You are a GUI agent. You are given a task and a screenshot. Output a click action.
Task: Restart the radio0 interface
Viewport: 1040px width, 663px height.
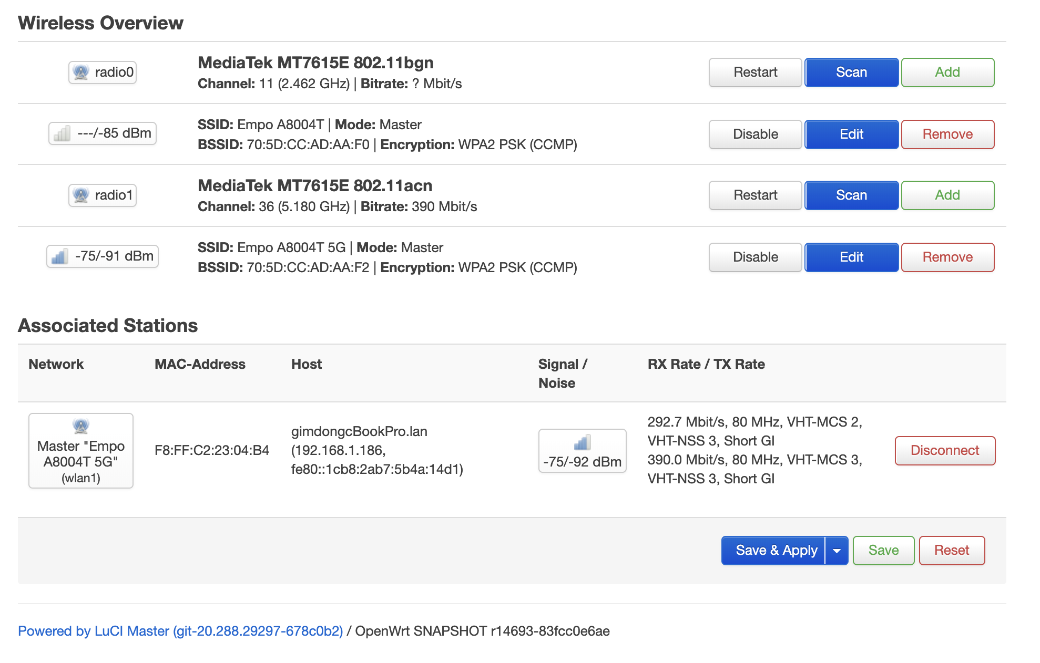click(x=754, y=72)
